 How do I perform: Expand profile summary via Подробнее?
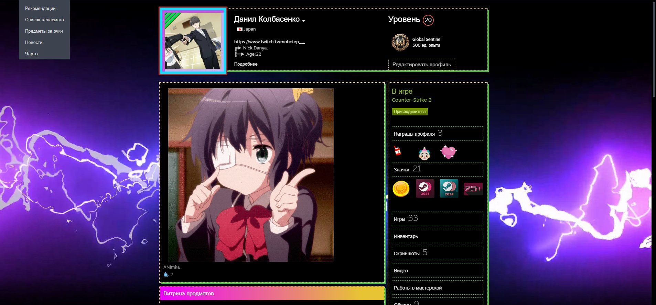point(246,64)
